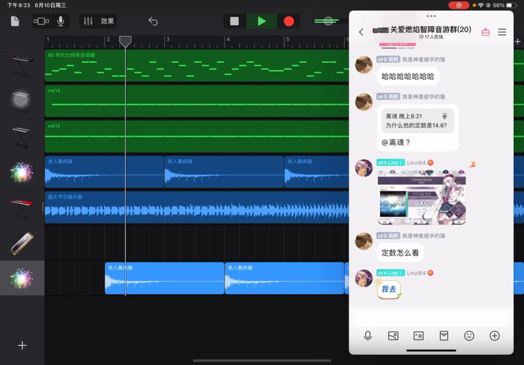The image size is (524, 365).
Task: Stop playback with the square button
Action: [x=234, y=21]
